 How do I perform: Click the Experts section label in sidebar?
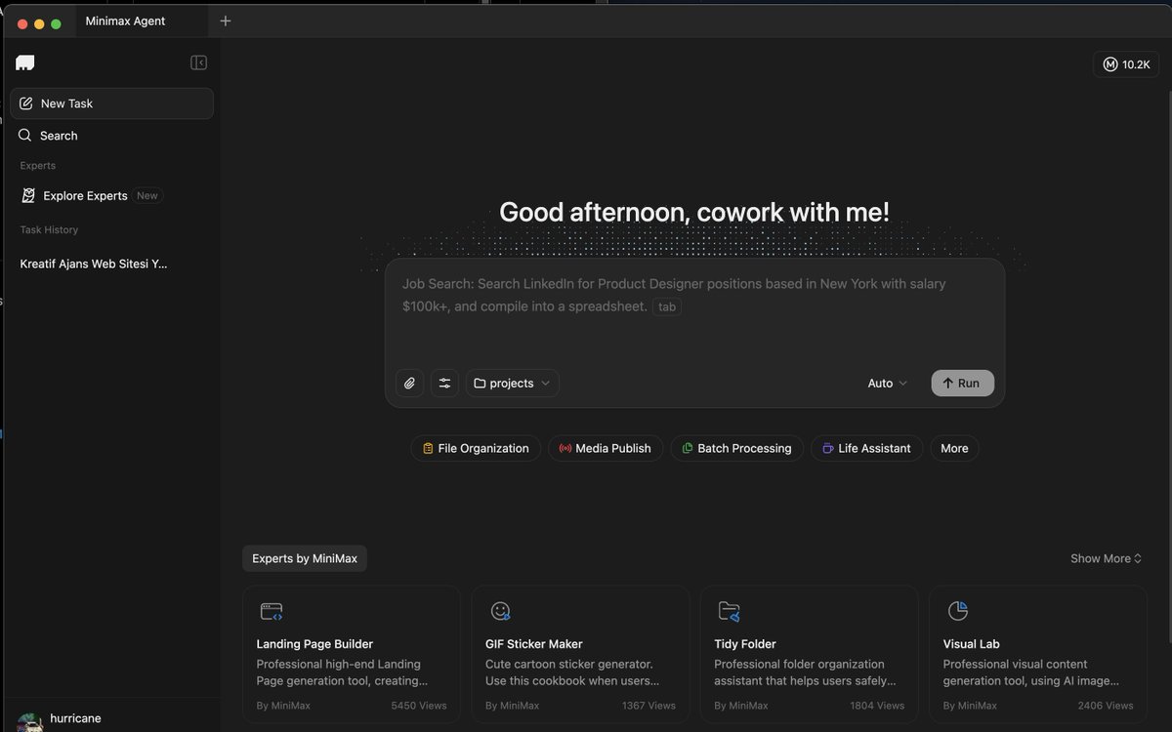click(38, 165)
